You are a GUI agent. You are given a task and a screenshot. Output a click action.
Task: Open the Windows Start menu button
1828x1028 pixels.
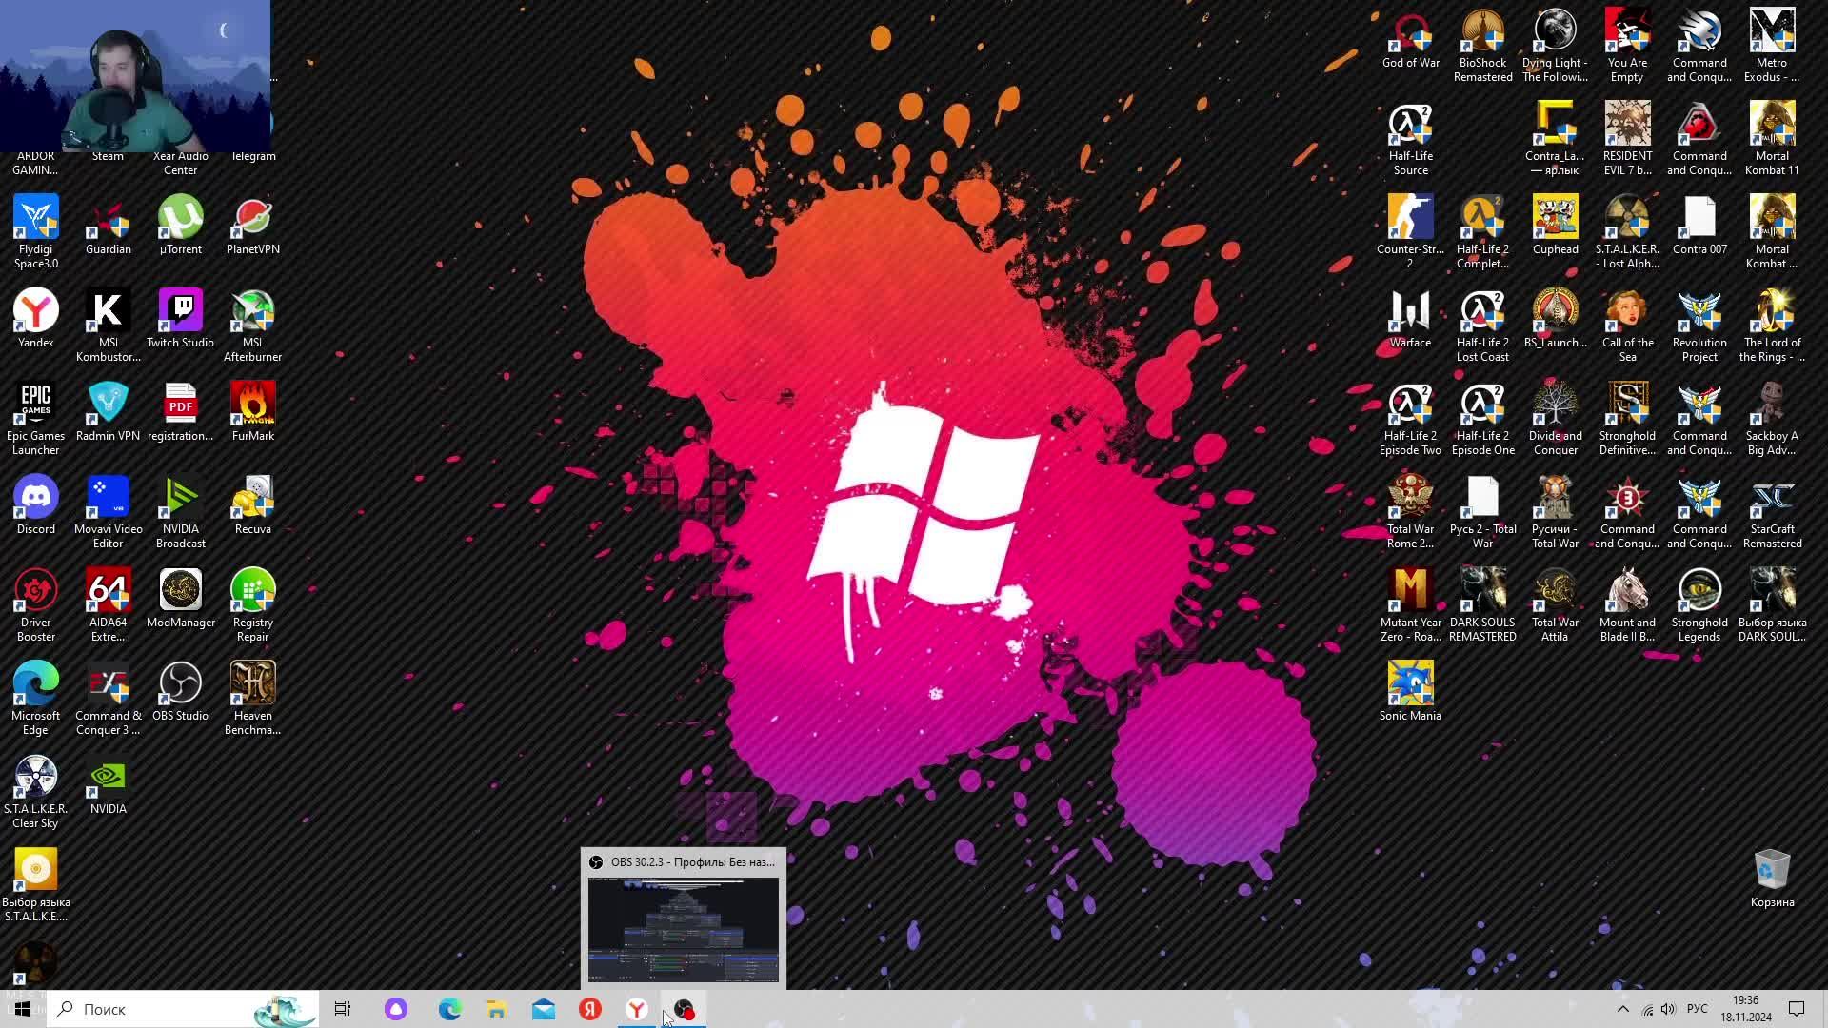coord(23,1009)
